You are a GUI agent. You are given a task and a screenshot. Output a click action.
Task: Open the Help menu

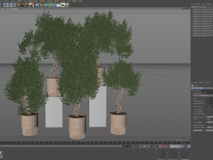coord(80,1)
